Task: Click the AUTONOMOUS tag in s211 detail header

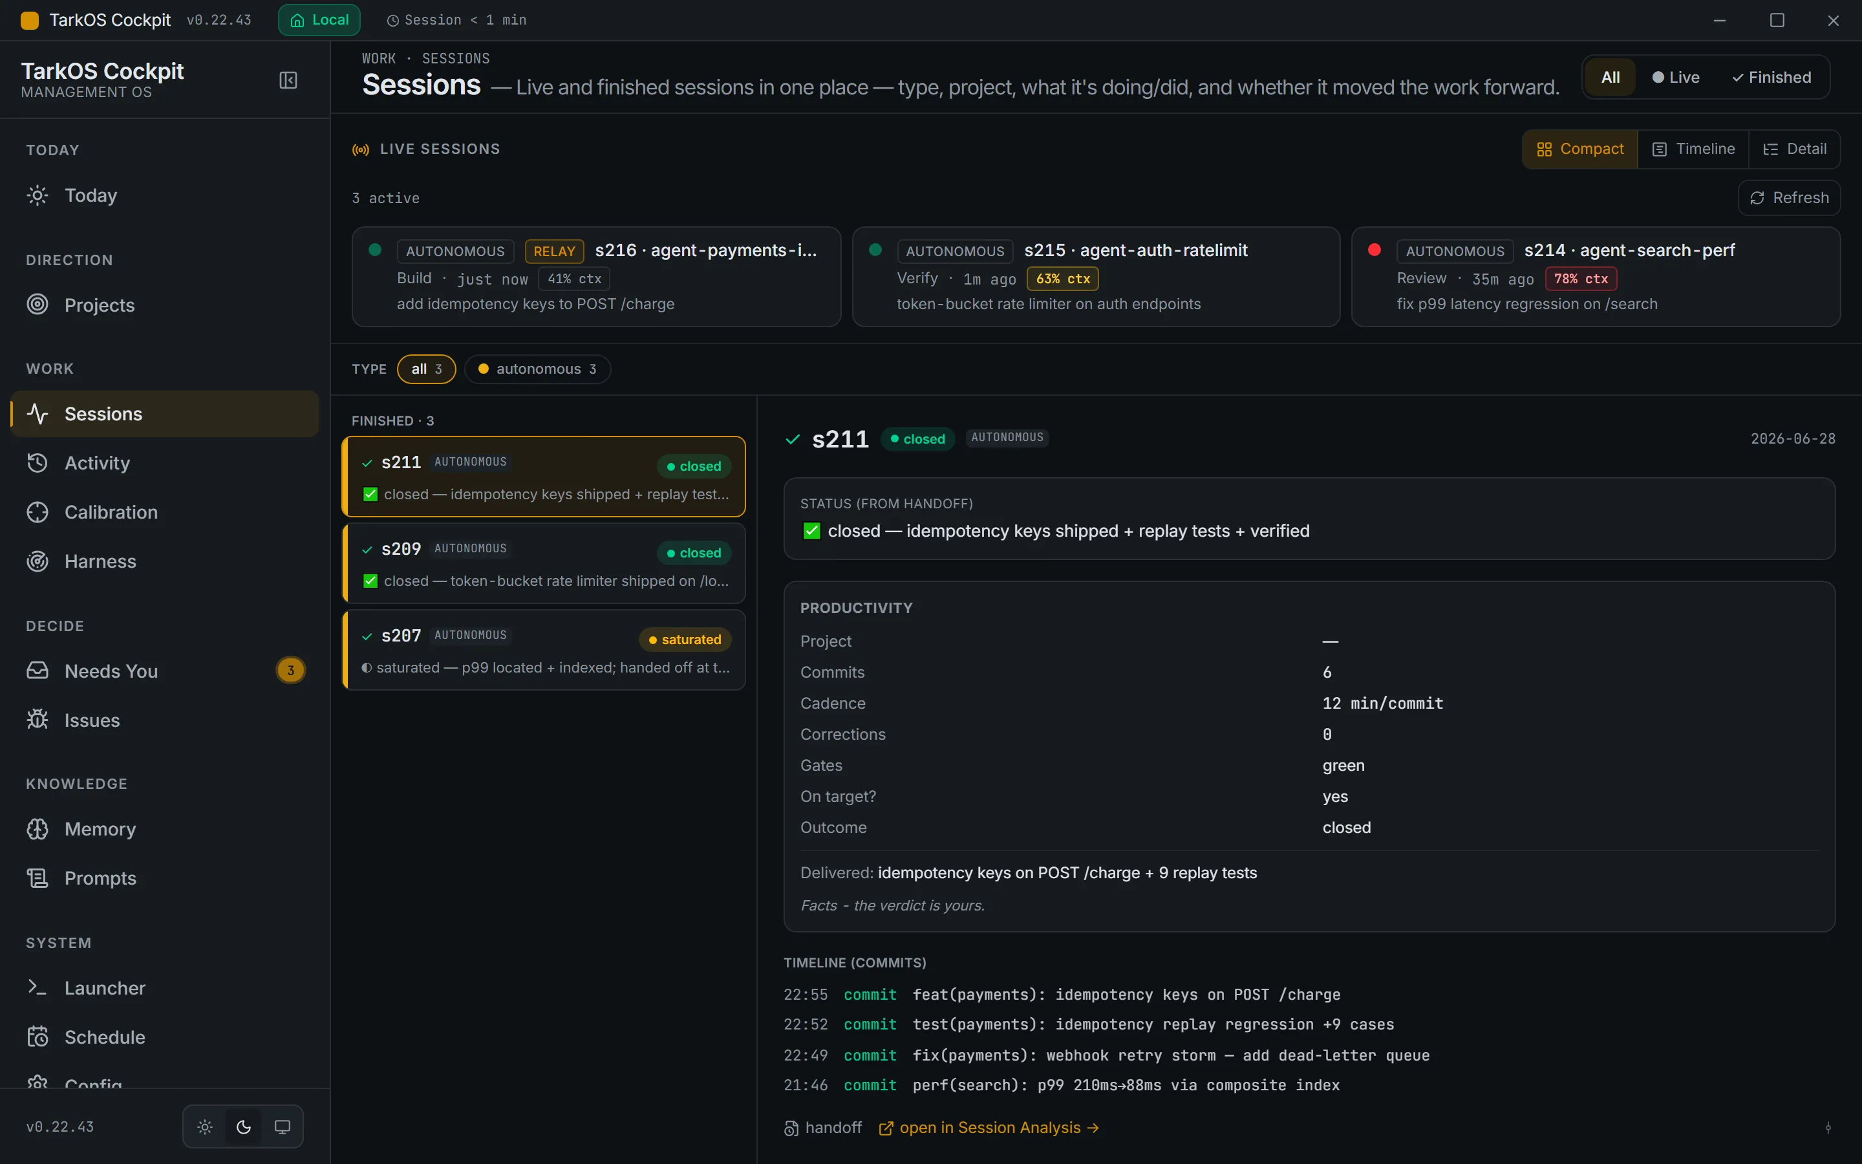Action: pyautogui.click(x=1007, y=437)
